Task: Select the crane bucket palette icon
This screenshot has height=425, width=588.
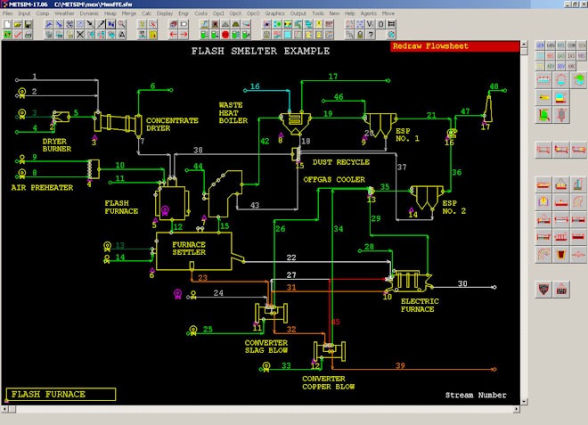Action: click(x=561, y=290)
